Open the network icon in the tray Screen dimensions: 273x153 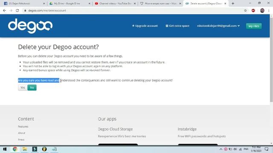(x=240, y=149)
